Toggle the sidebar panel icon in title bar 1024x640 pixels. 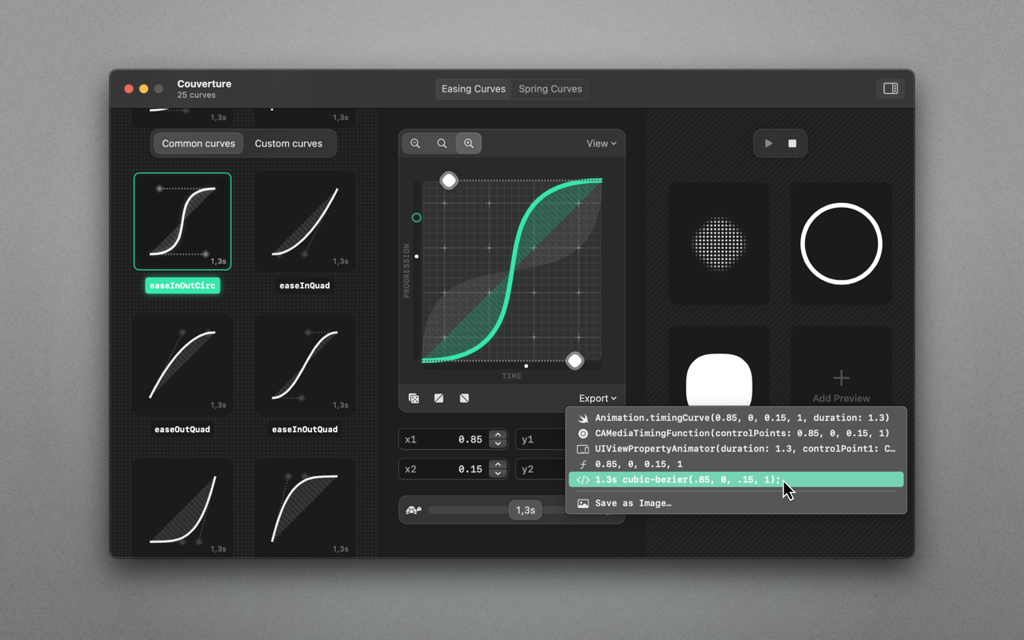(x=890, y=88)
